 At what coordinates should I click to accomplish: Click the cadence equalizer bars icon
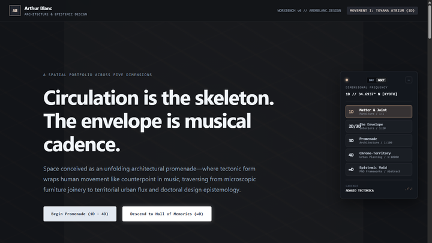pyautogui.click(x=409, y=189)
